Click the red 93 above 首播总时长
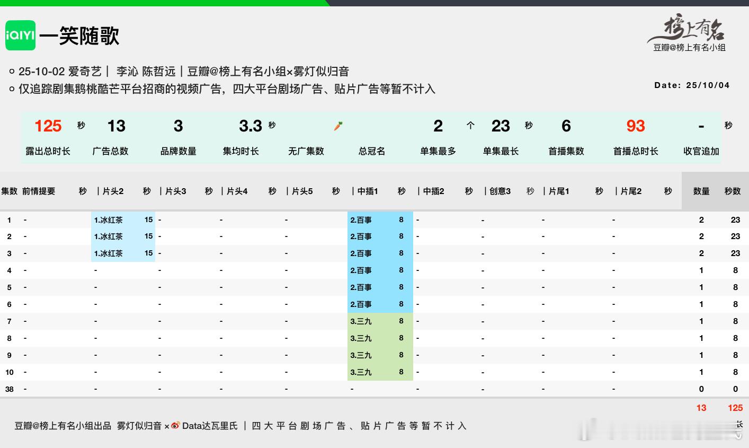 [x=636, y=126]
